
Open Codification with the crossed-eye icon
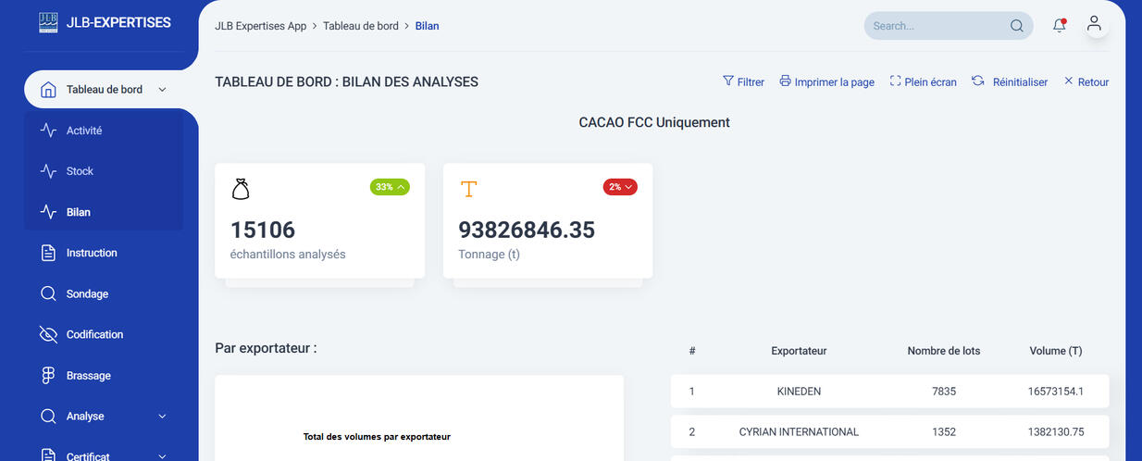[x=49, y=334]
